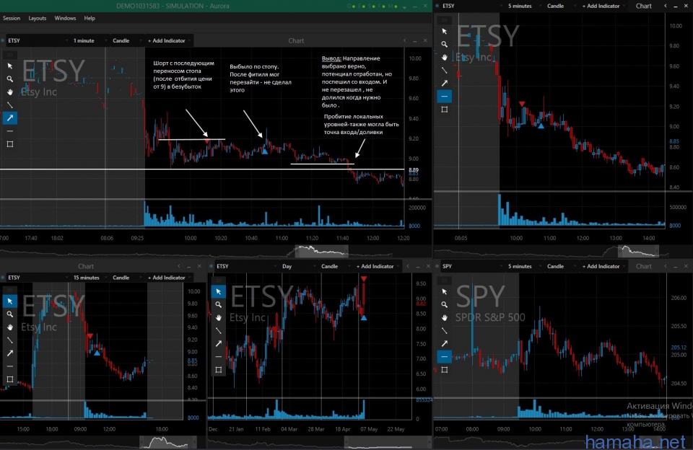The height and width of the screenshot is (450, 693).
Task: Select the zoom tool in SPY chart
Action: click(x=444, y=305)
